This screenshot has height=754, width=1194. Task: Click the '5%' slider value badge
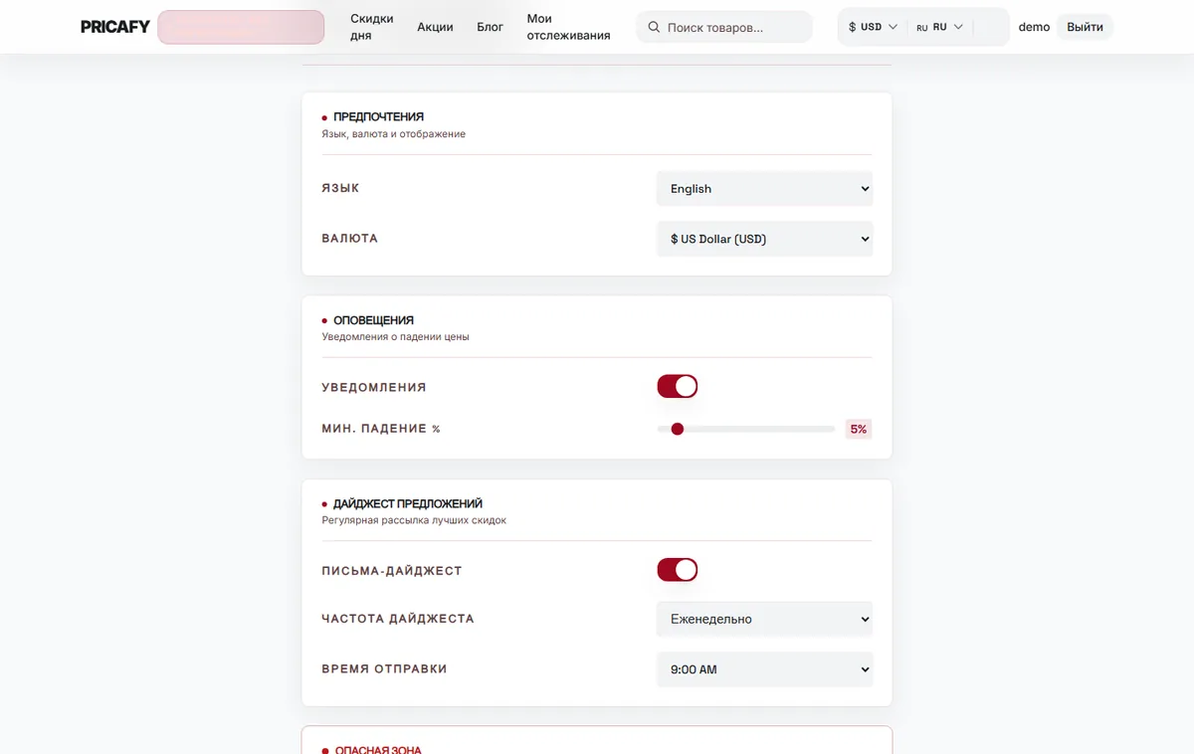tap(859, 429)
